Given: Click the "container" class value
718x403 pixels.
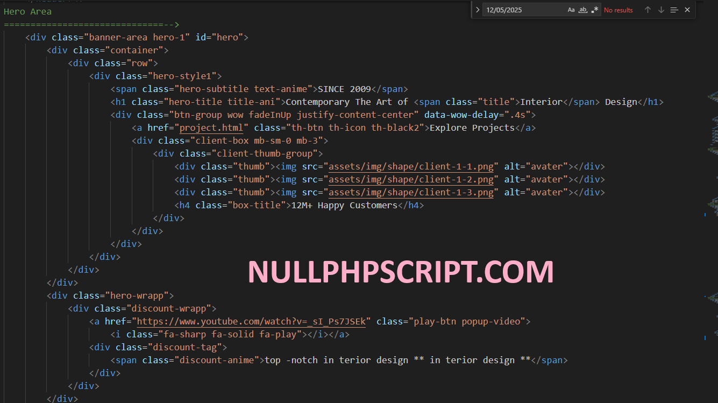Looking at the screenshot, I should [137, 50].
